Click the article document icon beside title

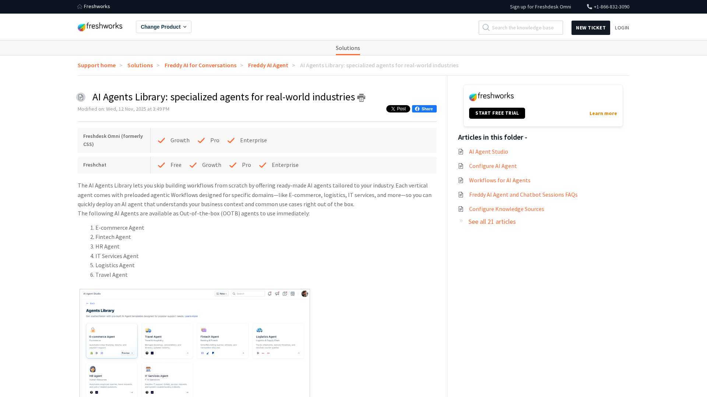(81, 97)
